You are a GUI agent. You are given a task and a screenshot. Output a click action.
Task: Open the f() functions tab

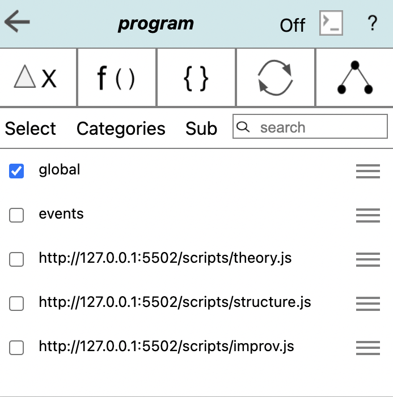(x=117, y=77)
